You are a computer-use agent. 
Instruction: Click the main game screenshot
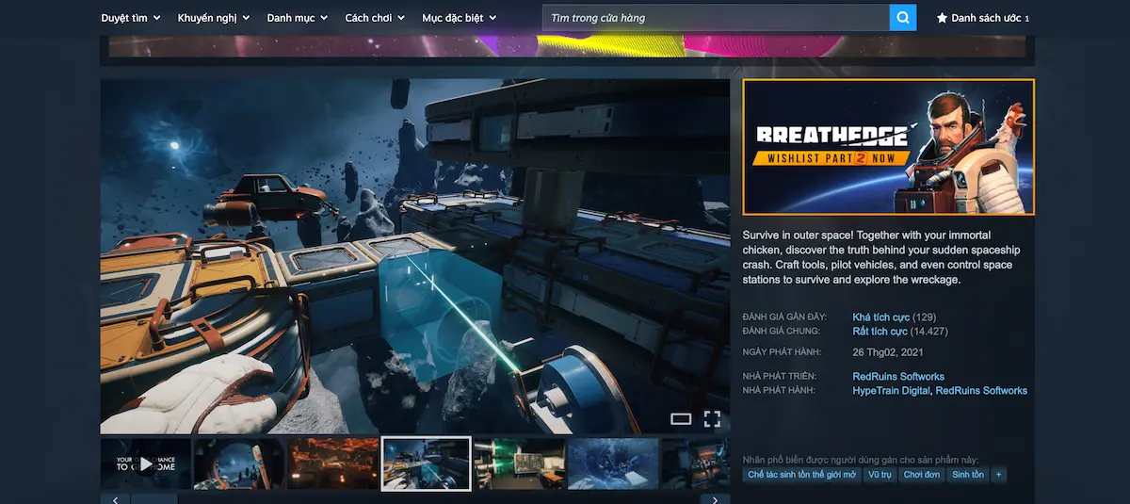coord(415,256)
